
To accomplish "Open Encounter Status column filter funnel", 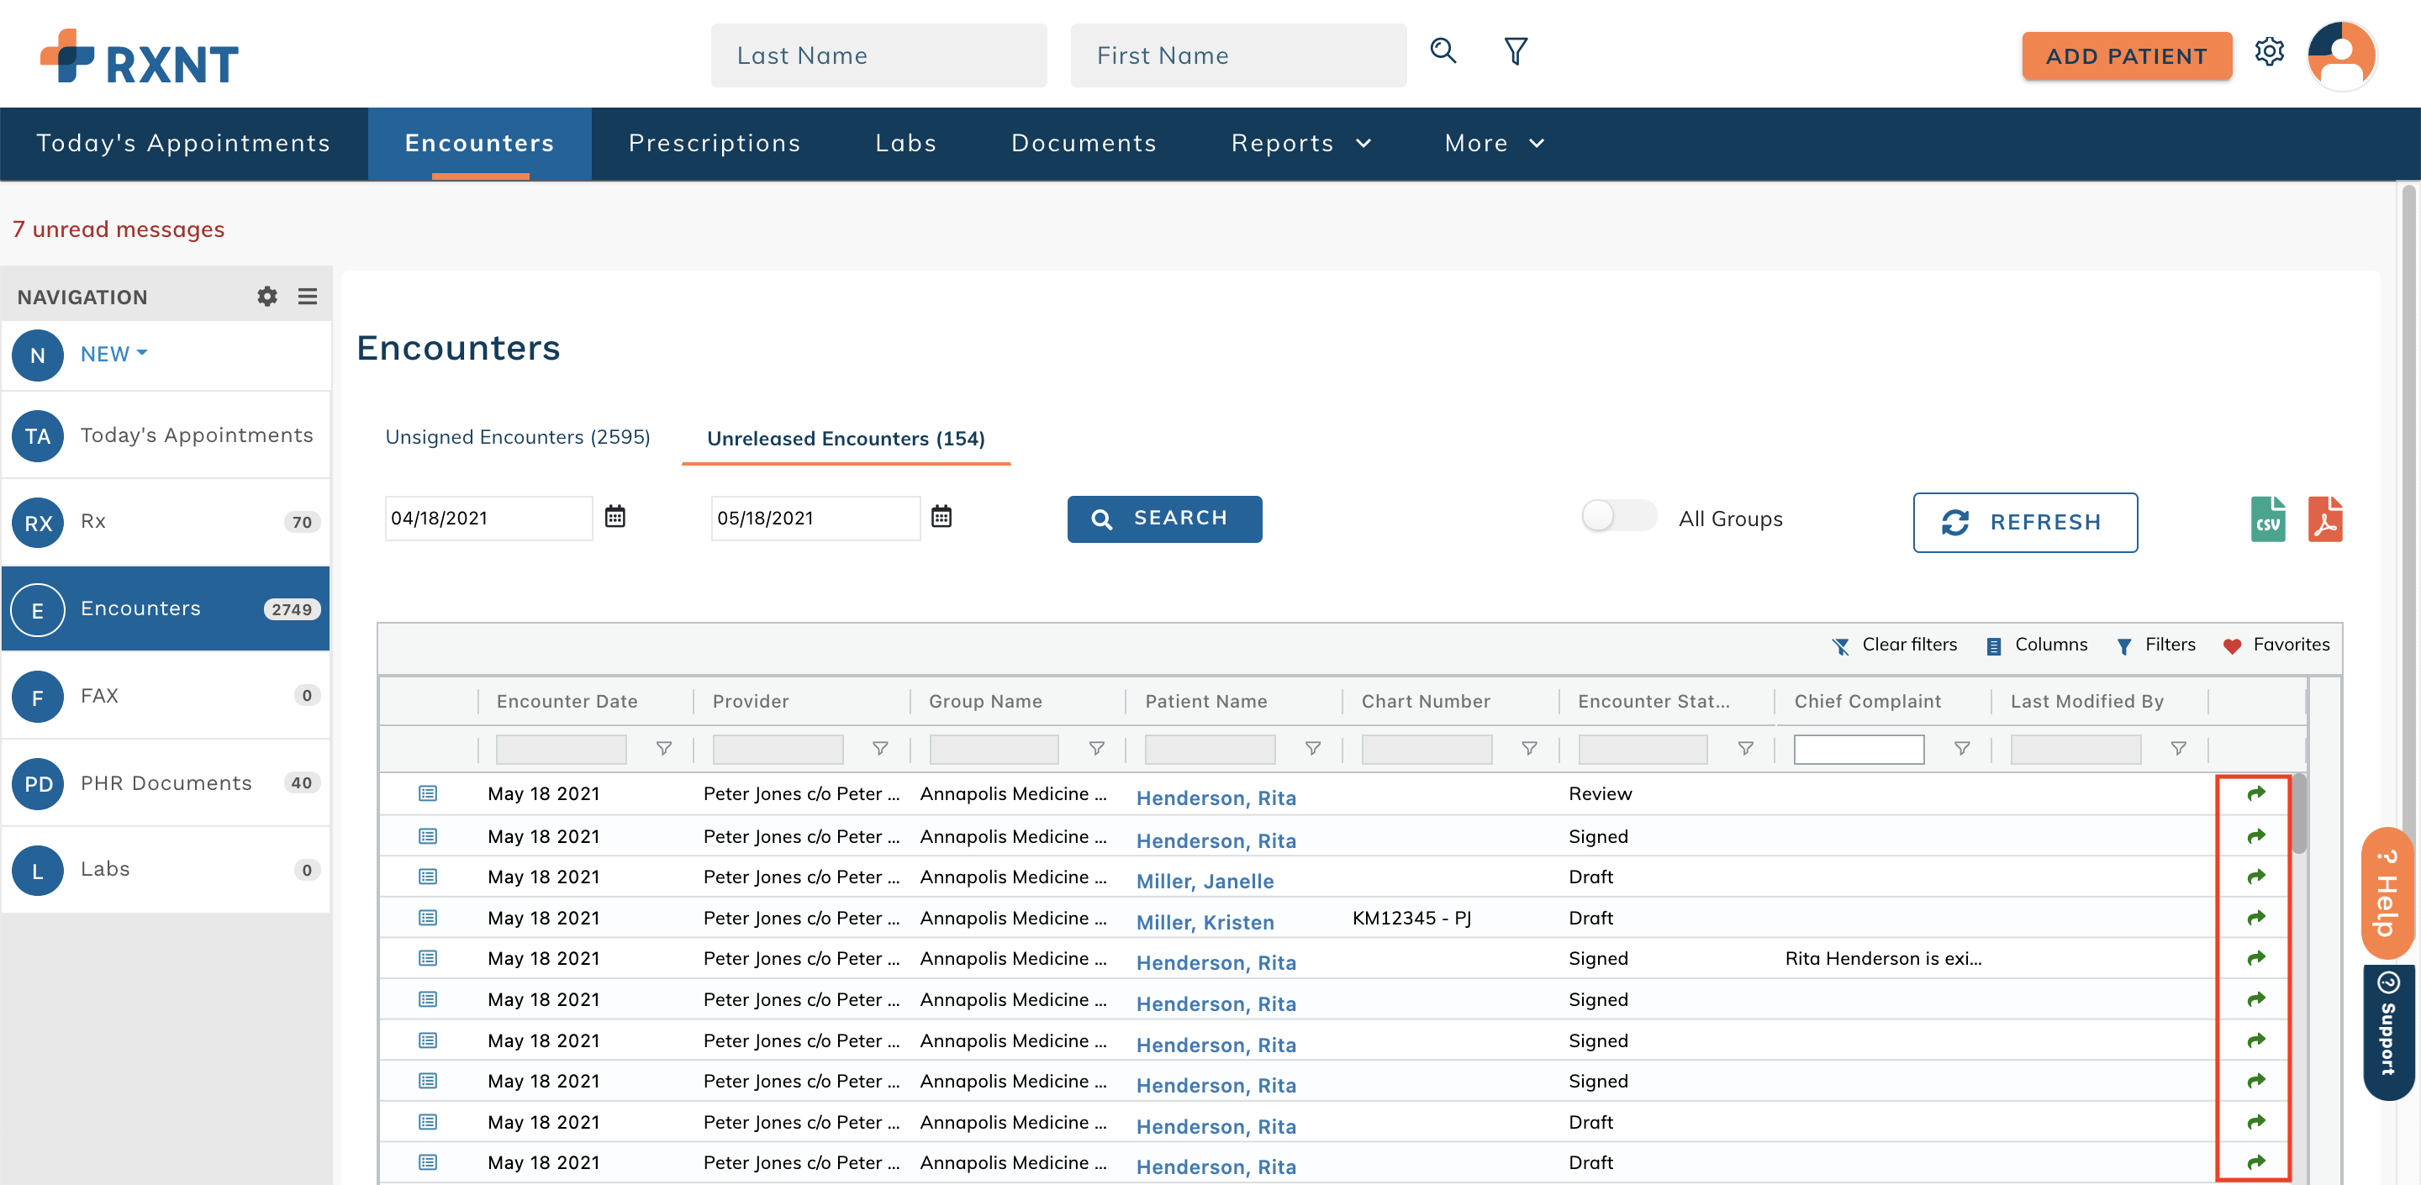I will click(1745, 749).
